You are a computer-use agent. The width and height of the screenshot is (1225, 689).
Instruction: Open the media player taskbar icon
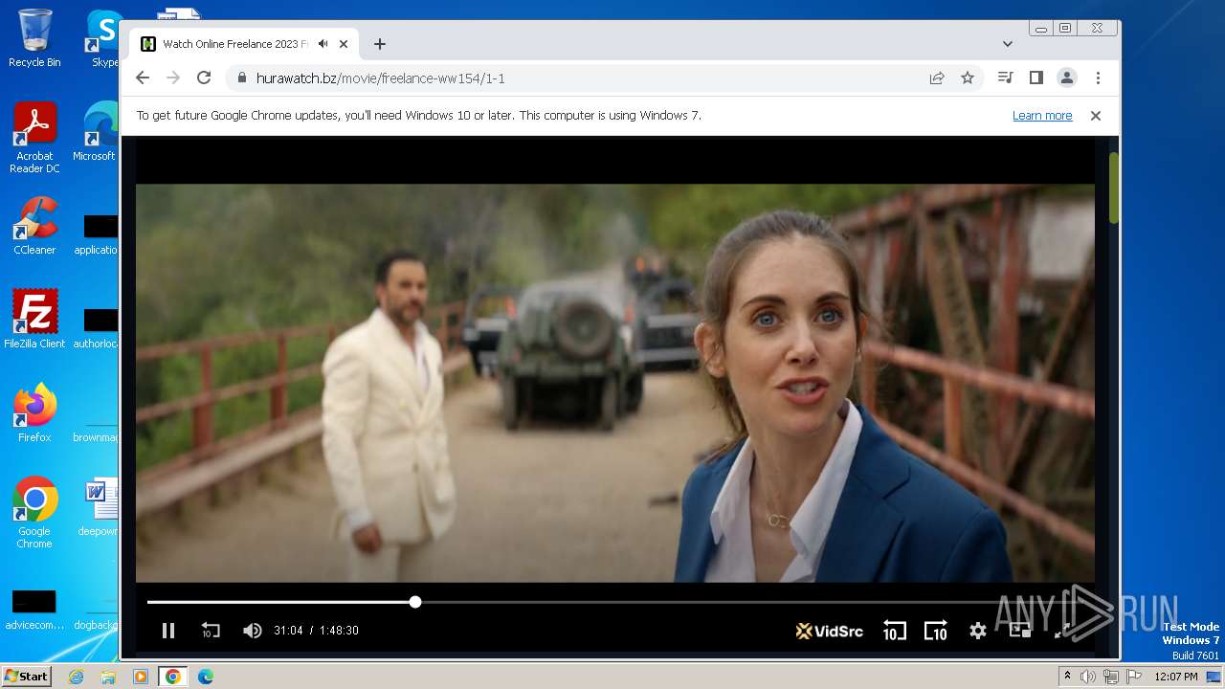(141, 677)
